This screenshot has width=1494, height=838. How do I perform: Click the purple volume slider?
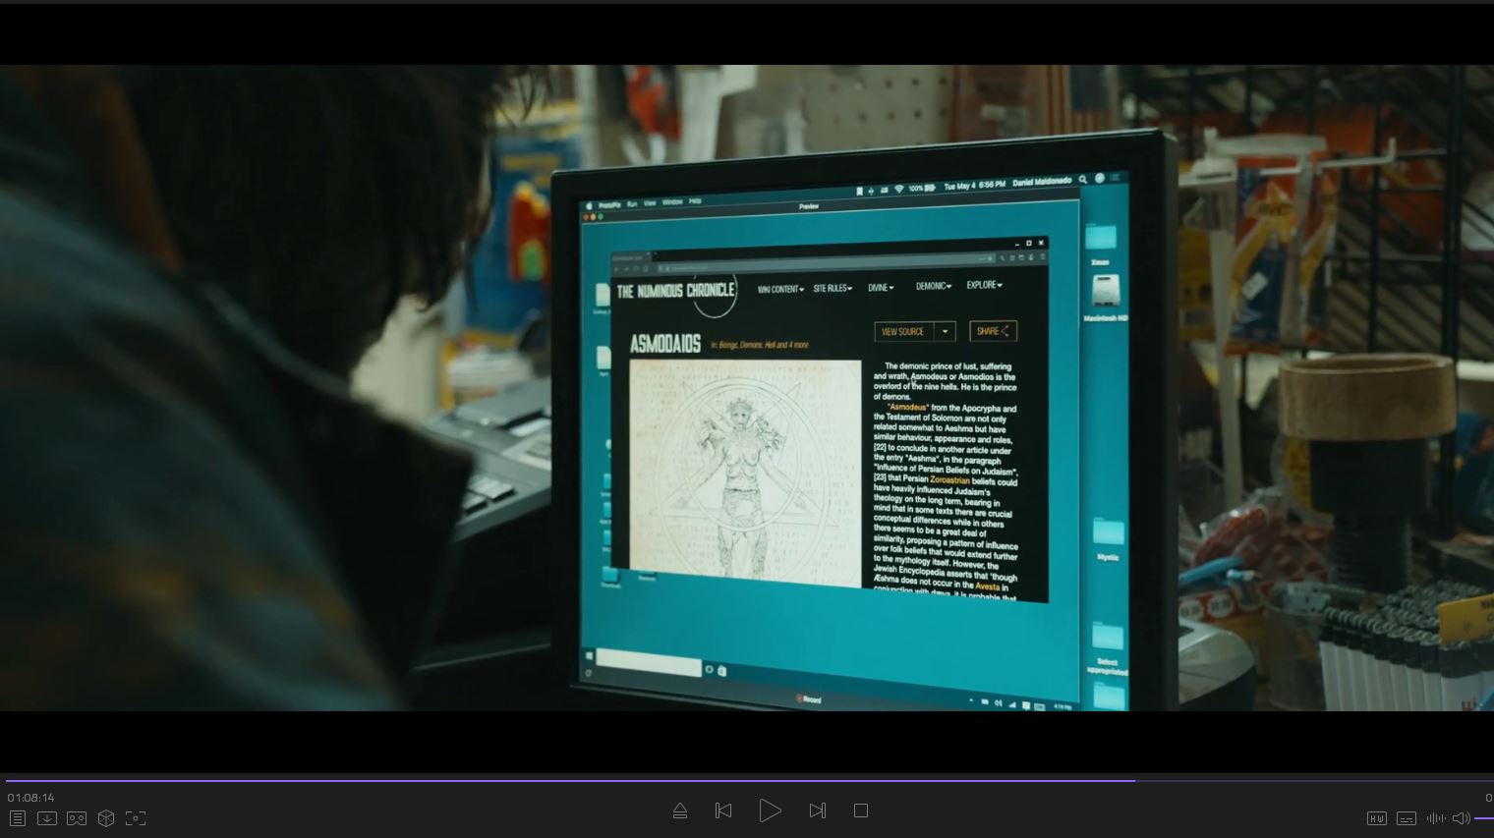1484,818
